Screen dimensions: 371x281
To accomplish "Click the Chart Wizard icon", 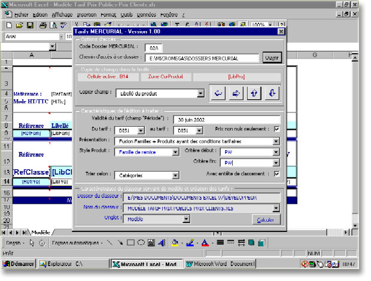I will coord(221,24).
